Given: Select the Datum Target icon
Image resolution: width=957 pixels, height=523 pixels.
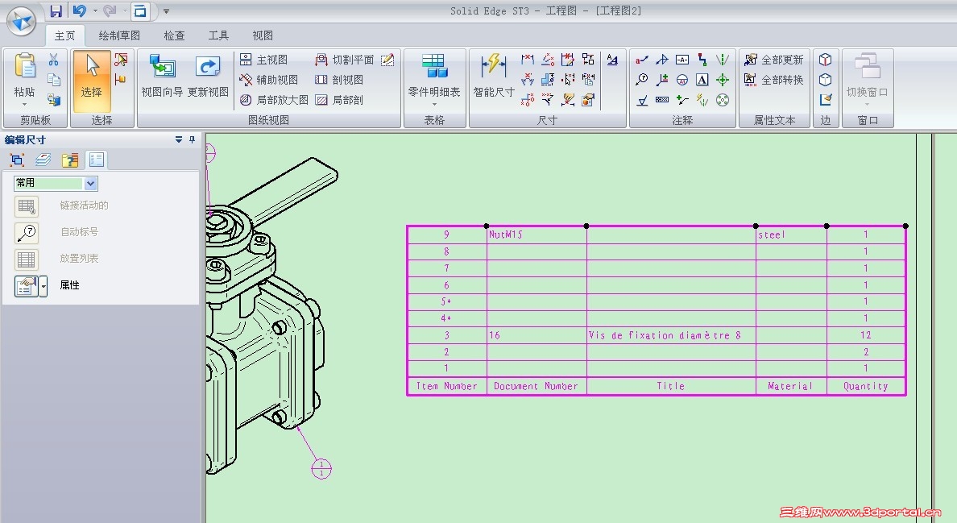Looking at the screenshot, I should click(682, 80).
